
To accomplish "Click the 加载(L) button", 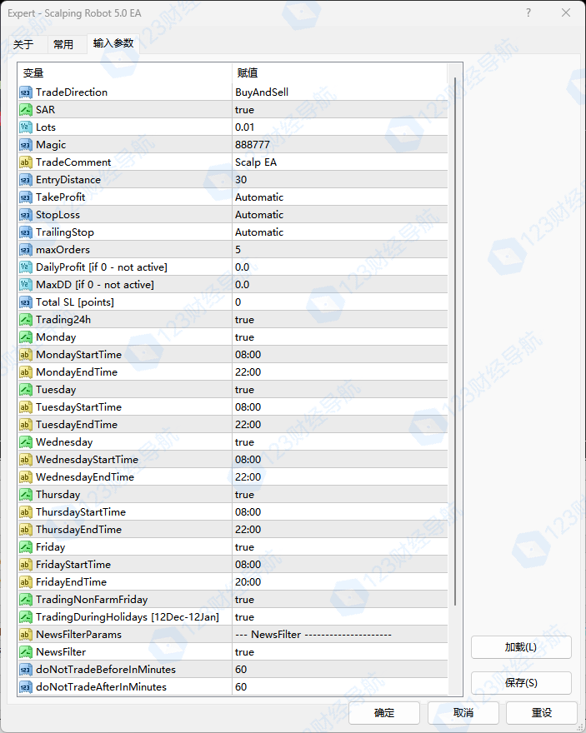I will [521, 647].
